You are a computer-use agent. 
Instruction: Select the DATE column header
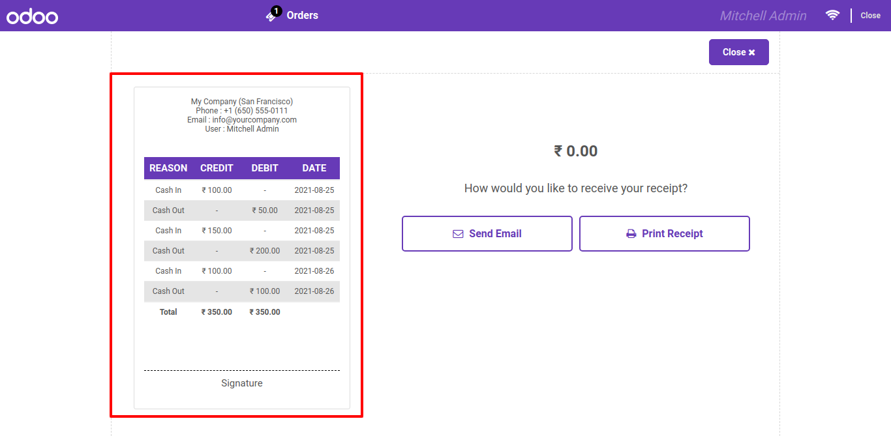click(x=314, y=168)
